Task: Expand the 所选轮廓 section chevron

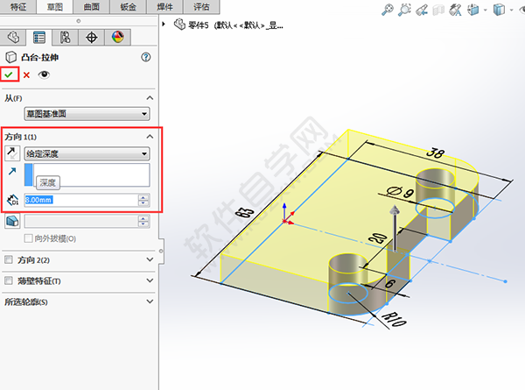Action: (150, 301)
